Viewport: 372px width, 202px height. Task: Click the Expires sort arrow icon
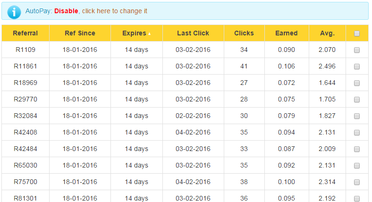pos(150,34)
